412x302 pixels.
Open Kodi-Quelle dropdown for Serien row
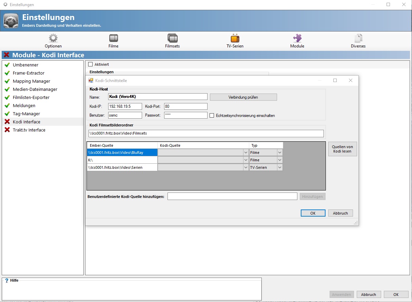[x=246, y=167]
